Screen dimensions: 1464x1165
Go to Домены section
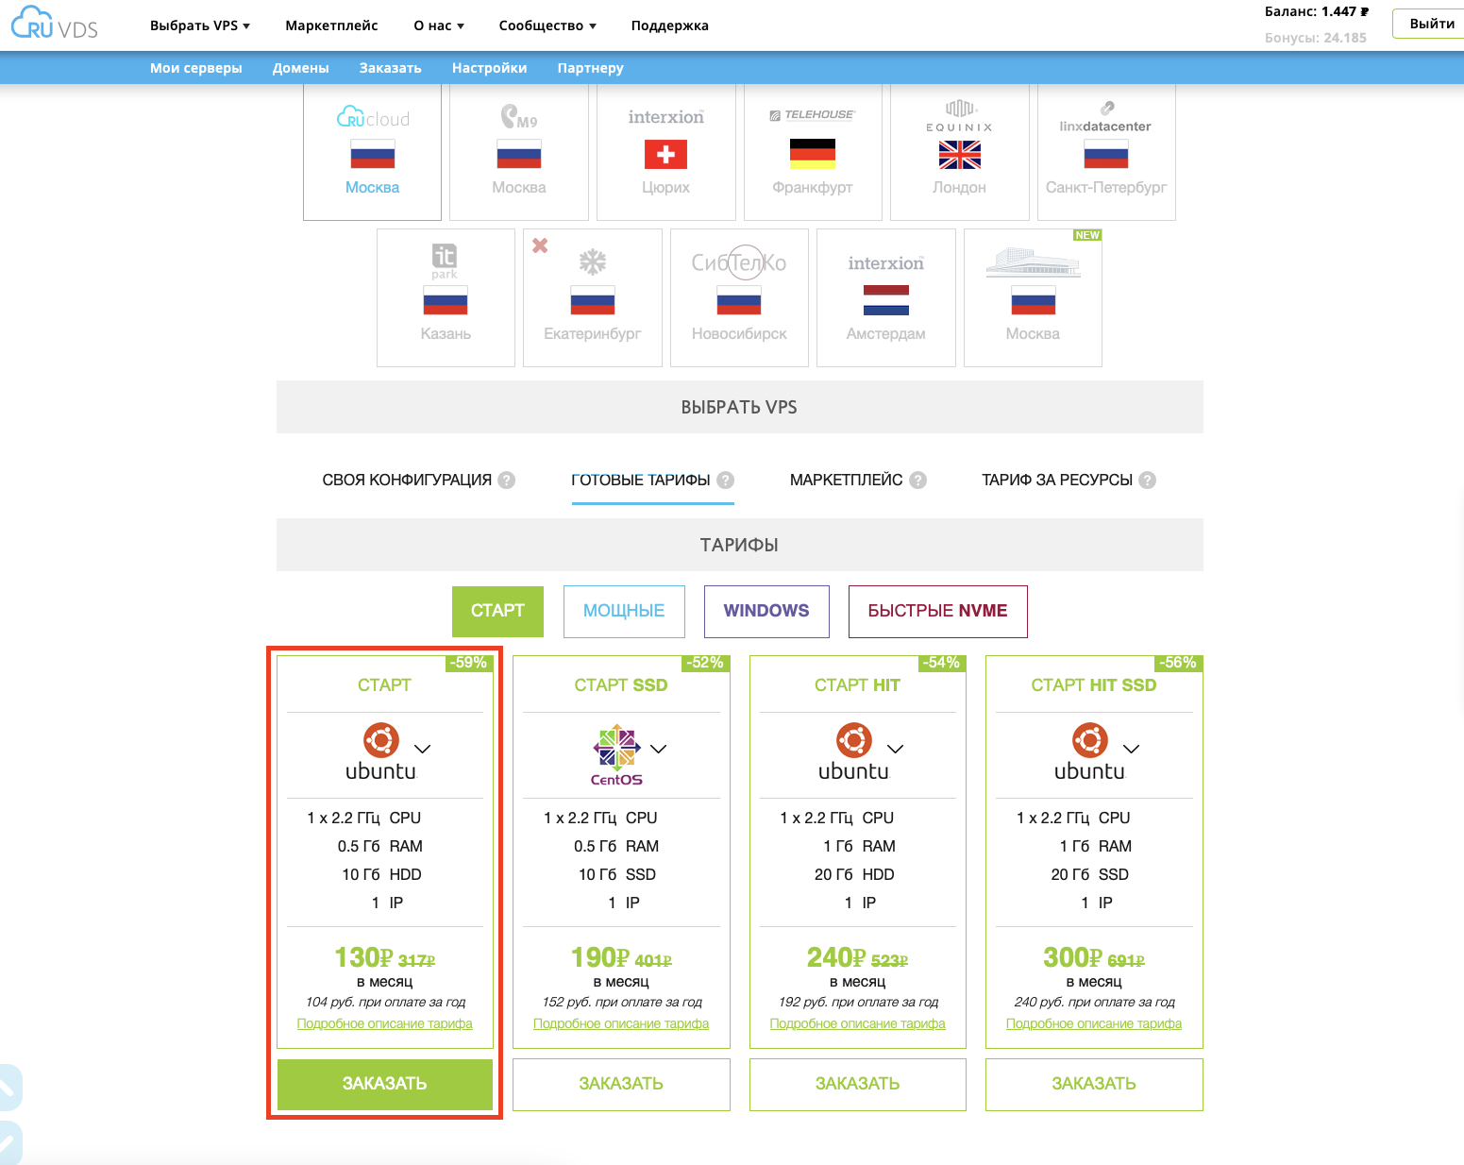[300, 68]
